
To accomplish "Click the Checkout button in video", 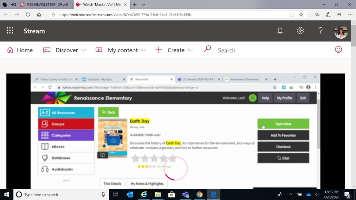I will pyautogui.click(x=283, y=147).
